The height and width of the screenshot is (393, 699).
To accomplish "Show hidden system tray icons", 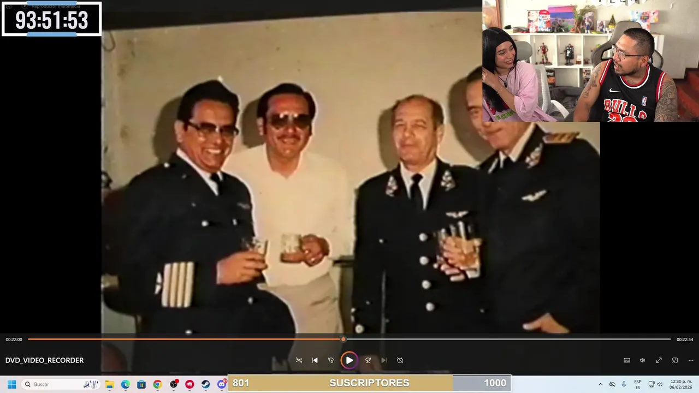I will coord(600,384).
